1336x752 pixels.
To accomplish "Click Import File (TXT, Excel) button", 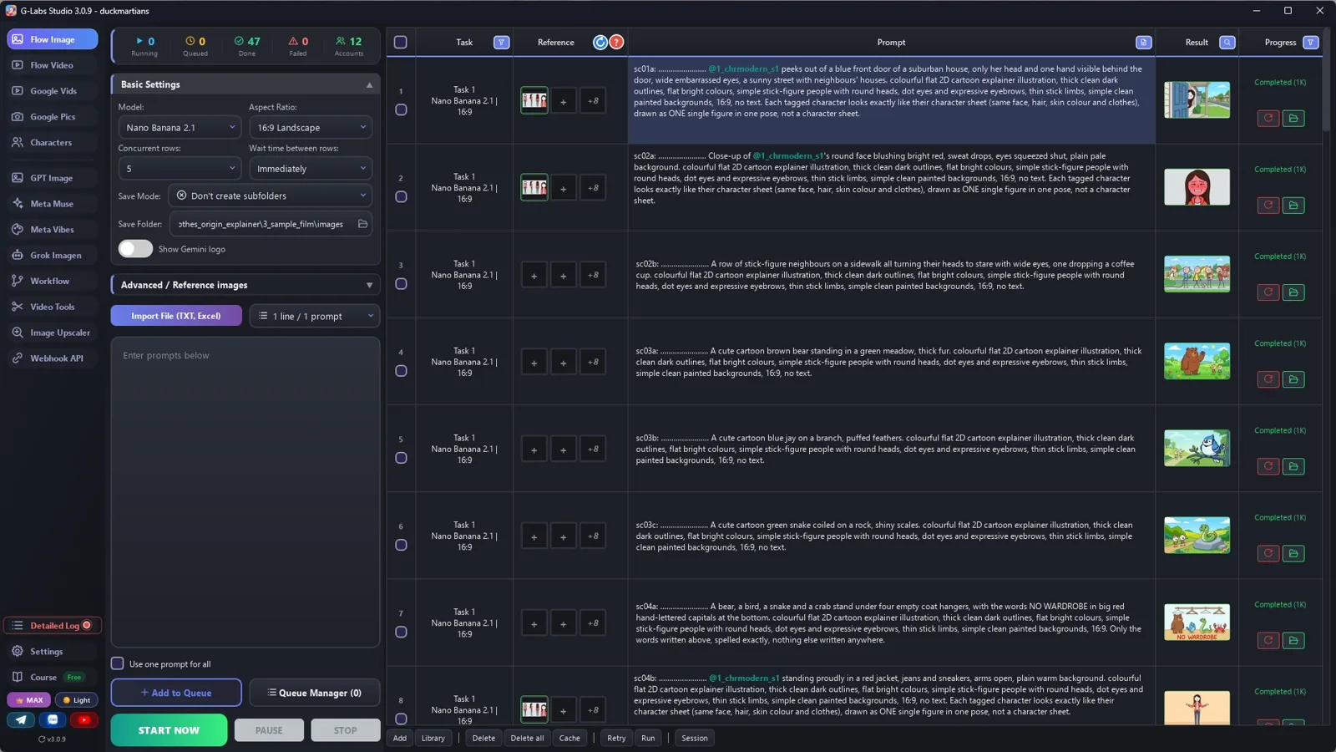I will tap(176, 316).
